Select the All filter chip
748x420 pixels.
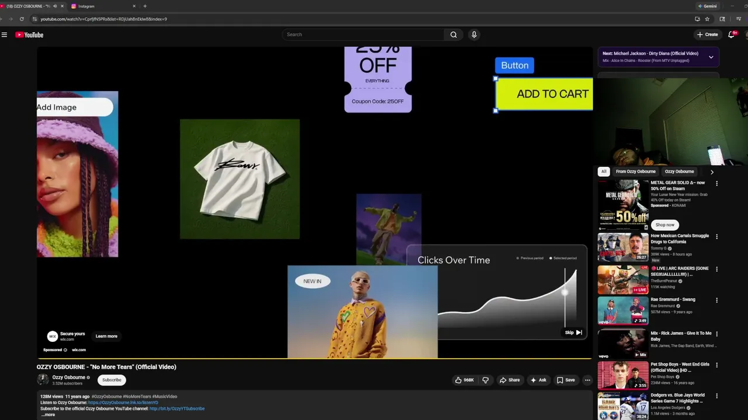pyautogui.click(x=604, y=171)
